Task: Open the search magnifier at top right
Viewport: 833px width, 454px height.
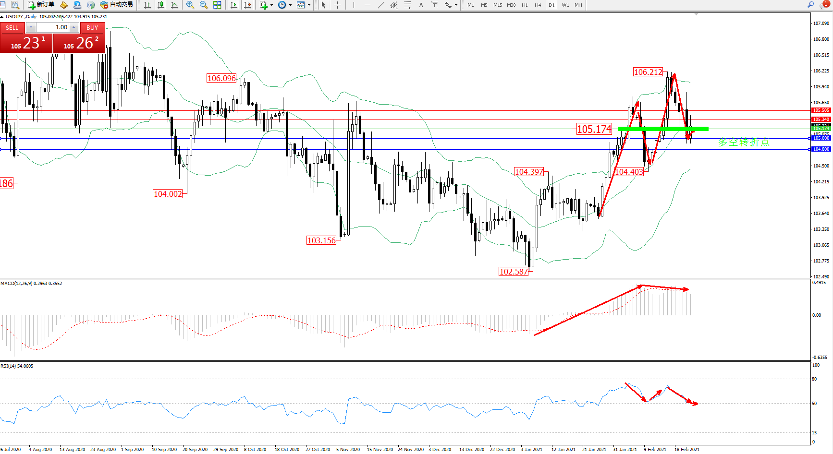Action: (x=810, y=5)
